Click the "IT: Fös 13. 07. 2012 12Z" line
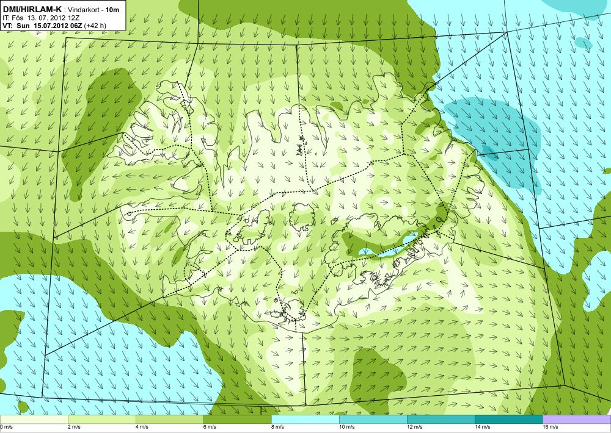 tap(42, 18)
